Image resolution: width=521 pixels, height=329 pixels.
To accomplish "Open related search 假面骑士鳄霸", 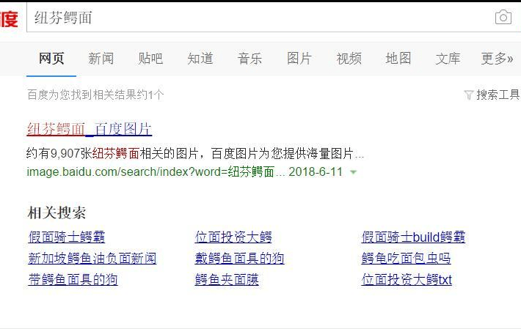I will pyautogui.click(x=66, y=237).
